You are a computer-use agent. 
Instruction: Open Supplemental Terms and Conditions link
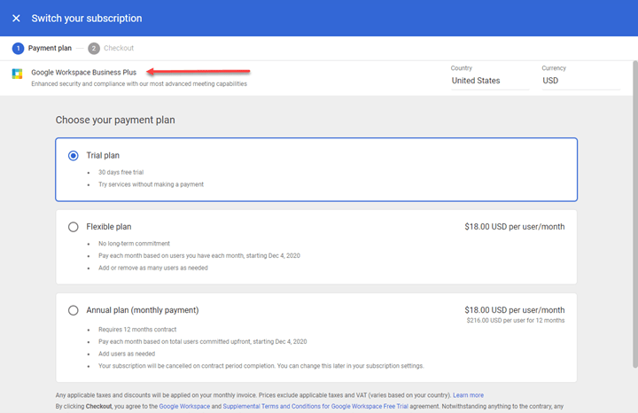pos(315,406)
